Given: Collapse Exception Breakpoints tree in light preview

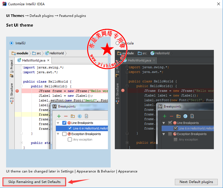Looking at the screenshot, I should (x=58, y=134).
